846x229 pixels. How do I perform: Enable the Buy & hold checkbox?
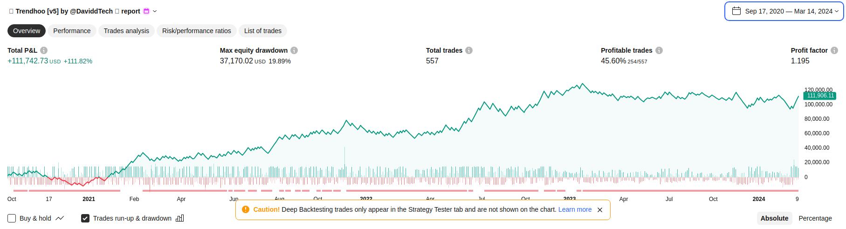point(12,218)
